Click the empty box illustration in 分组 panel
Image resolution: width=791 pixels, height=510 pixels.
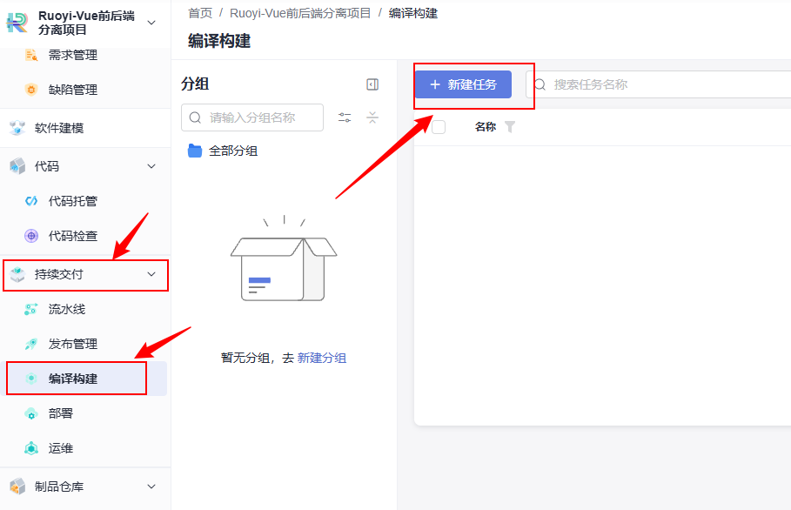pyautogui.click(x=284, y=258)
